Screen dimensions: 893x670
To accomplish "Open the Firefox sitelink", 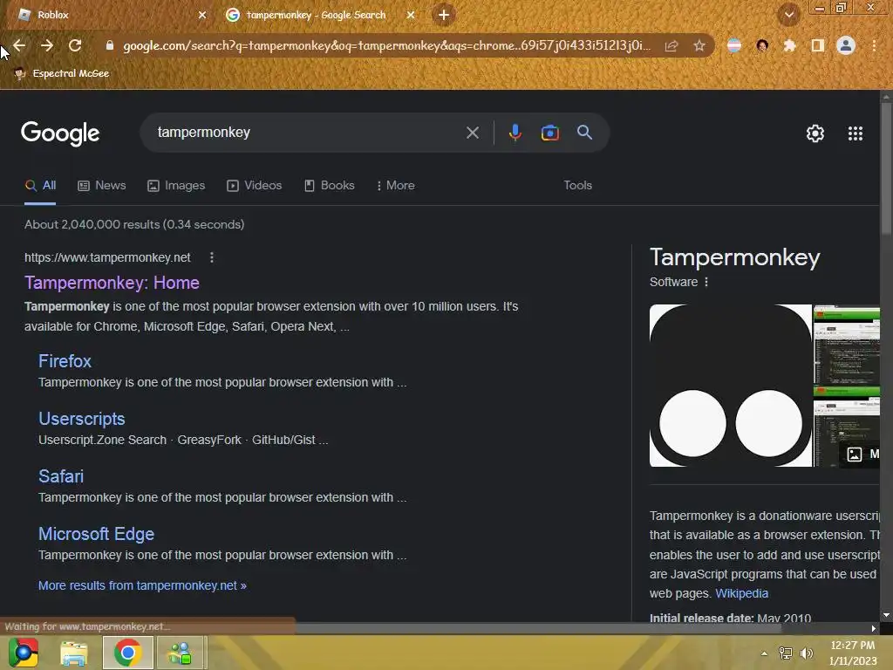I will 65,361.
